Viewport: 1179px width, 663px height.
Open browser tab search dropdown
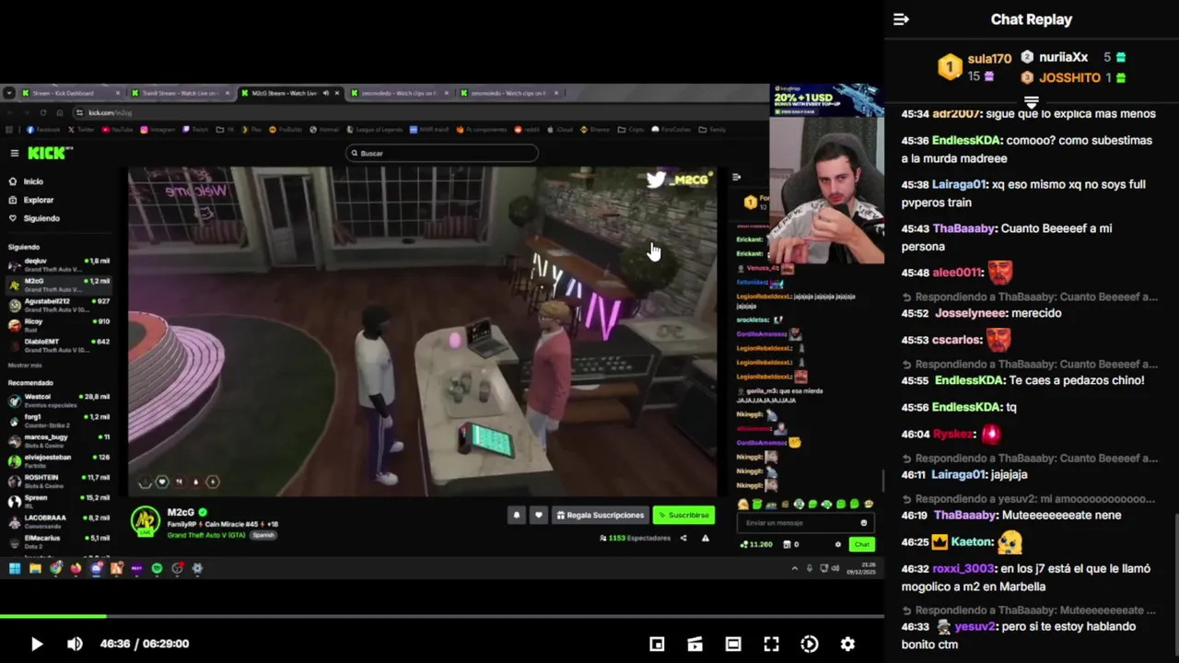pos(8,93)
